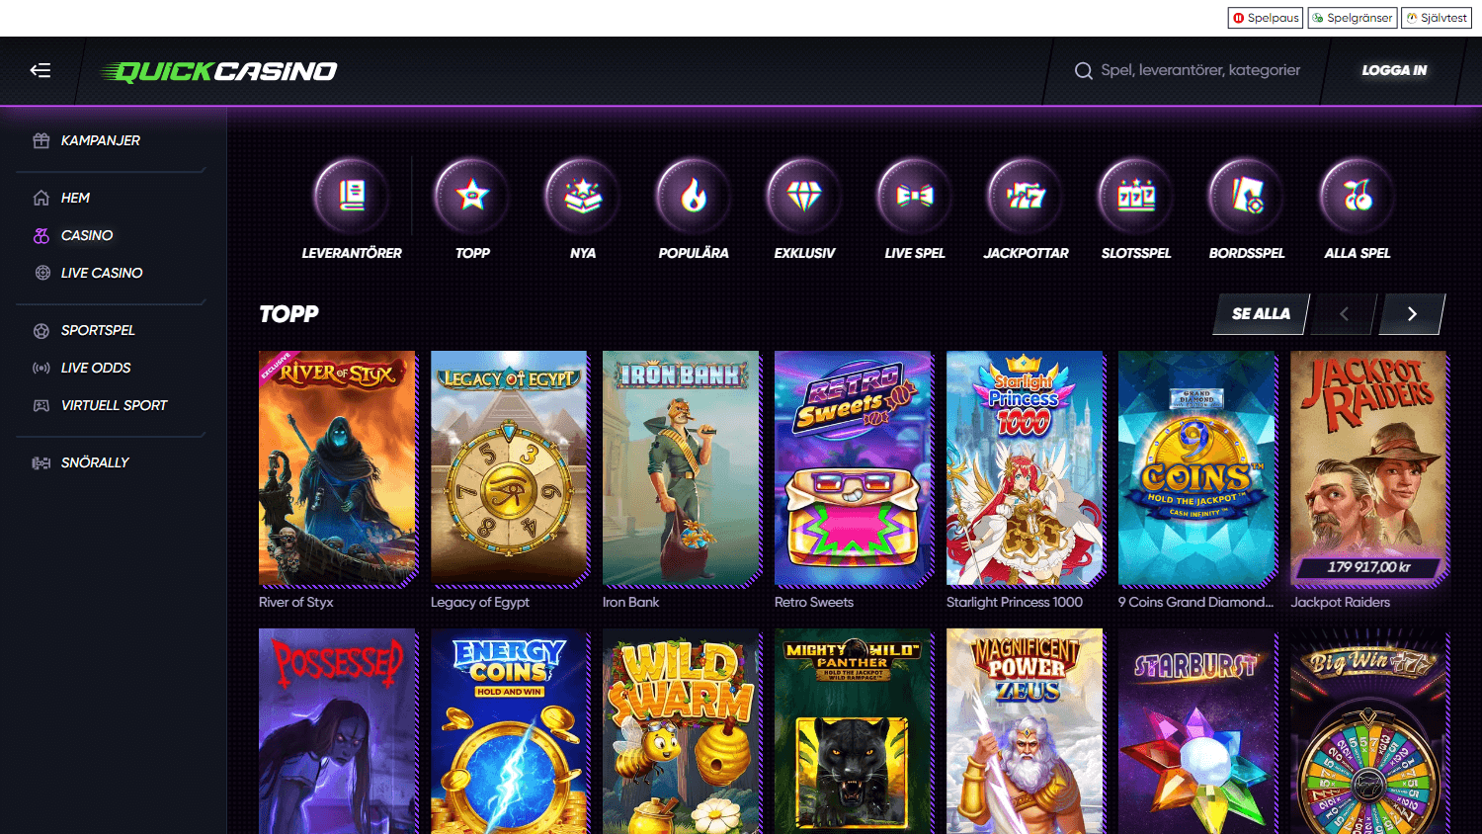
Task: Click the Hem house icon in sidebar
Action: (x=41, y=198)
